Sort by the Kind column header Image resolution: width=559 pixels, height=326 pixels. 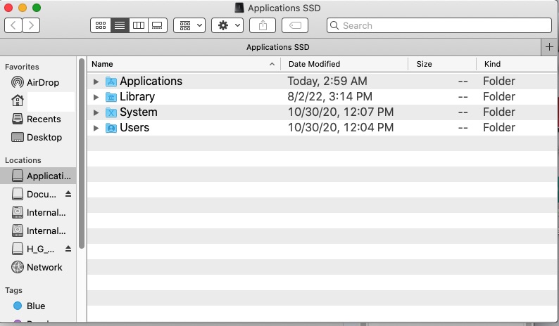coord(517,64)
